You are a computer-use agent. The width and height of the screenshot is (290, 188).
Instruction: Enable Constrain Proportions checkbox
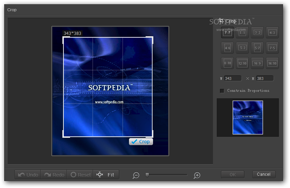coord(222,91)
